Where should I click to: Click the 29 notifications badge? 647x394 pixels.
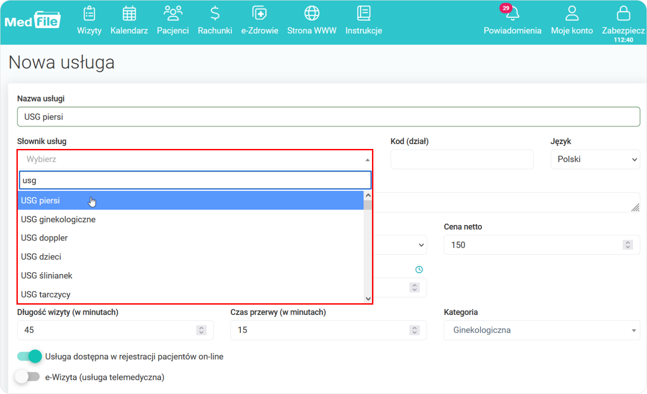tap(506, 8)
